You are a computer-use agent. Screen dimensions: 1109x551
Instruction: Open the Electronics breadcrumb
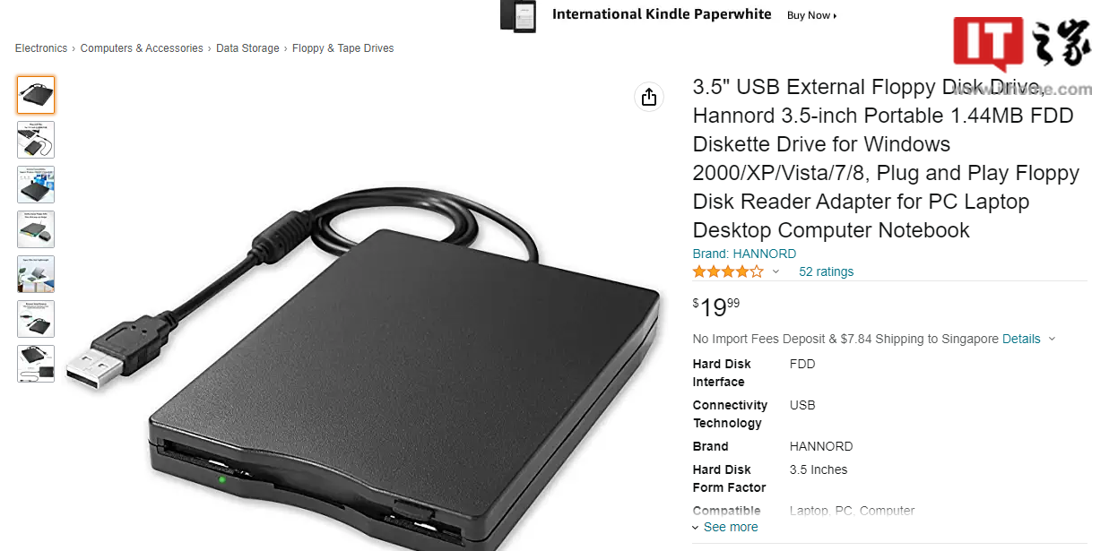tap(41, 48)
